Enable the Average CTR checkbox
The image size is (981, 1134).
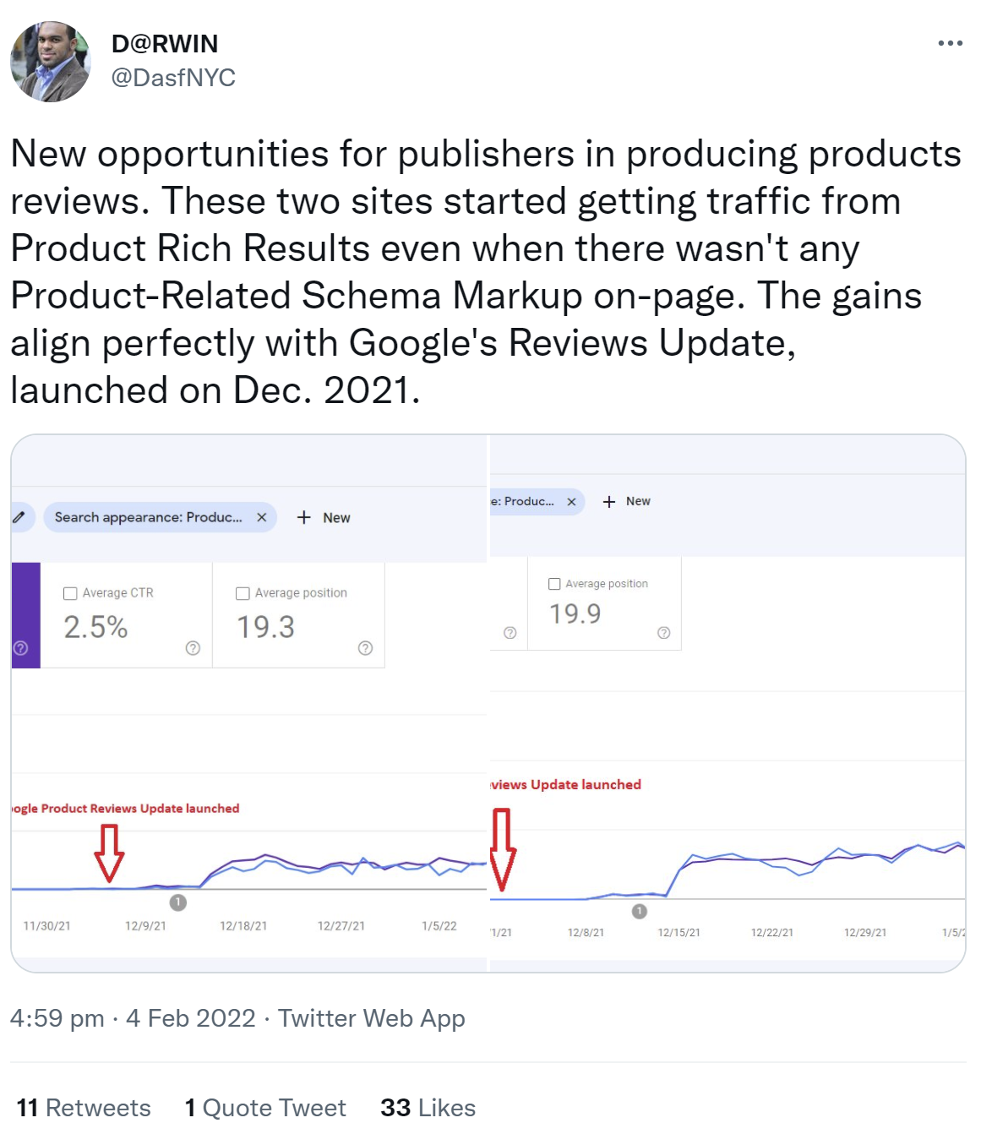click(x=71, y=592)
